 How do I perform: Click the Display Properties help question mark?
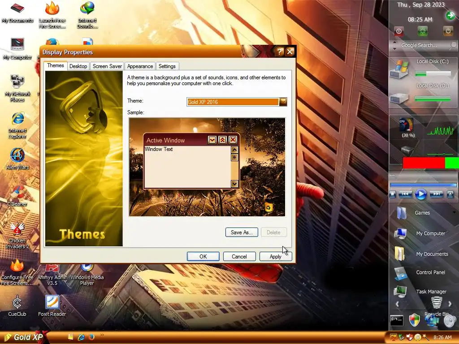click(x=279, y=52)
